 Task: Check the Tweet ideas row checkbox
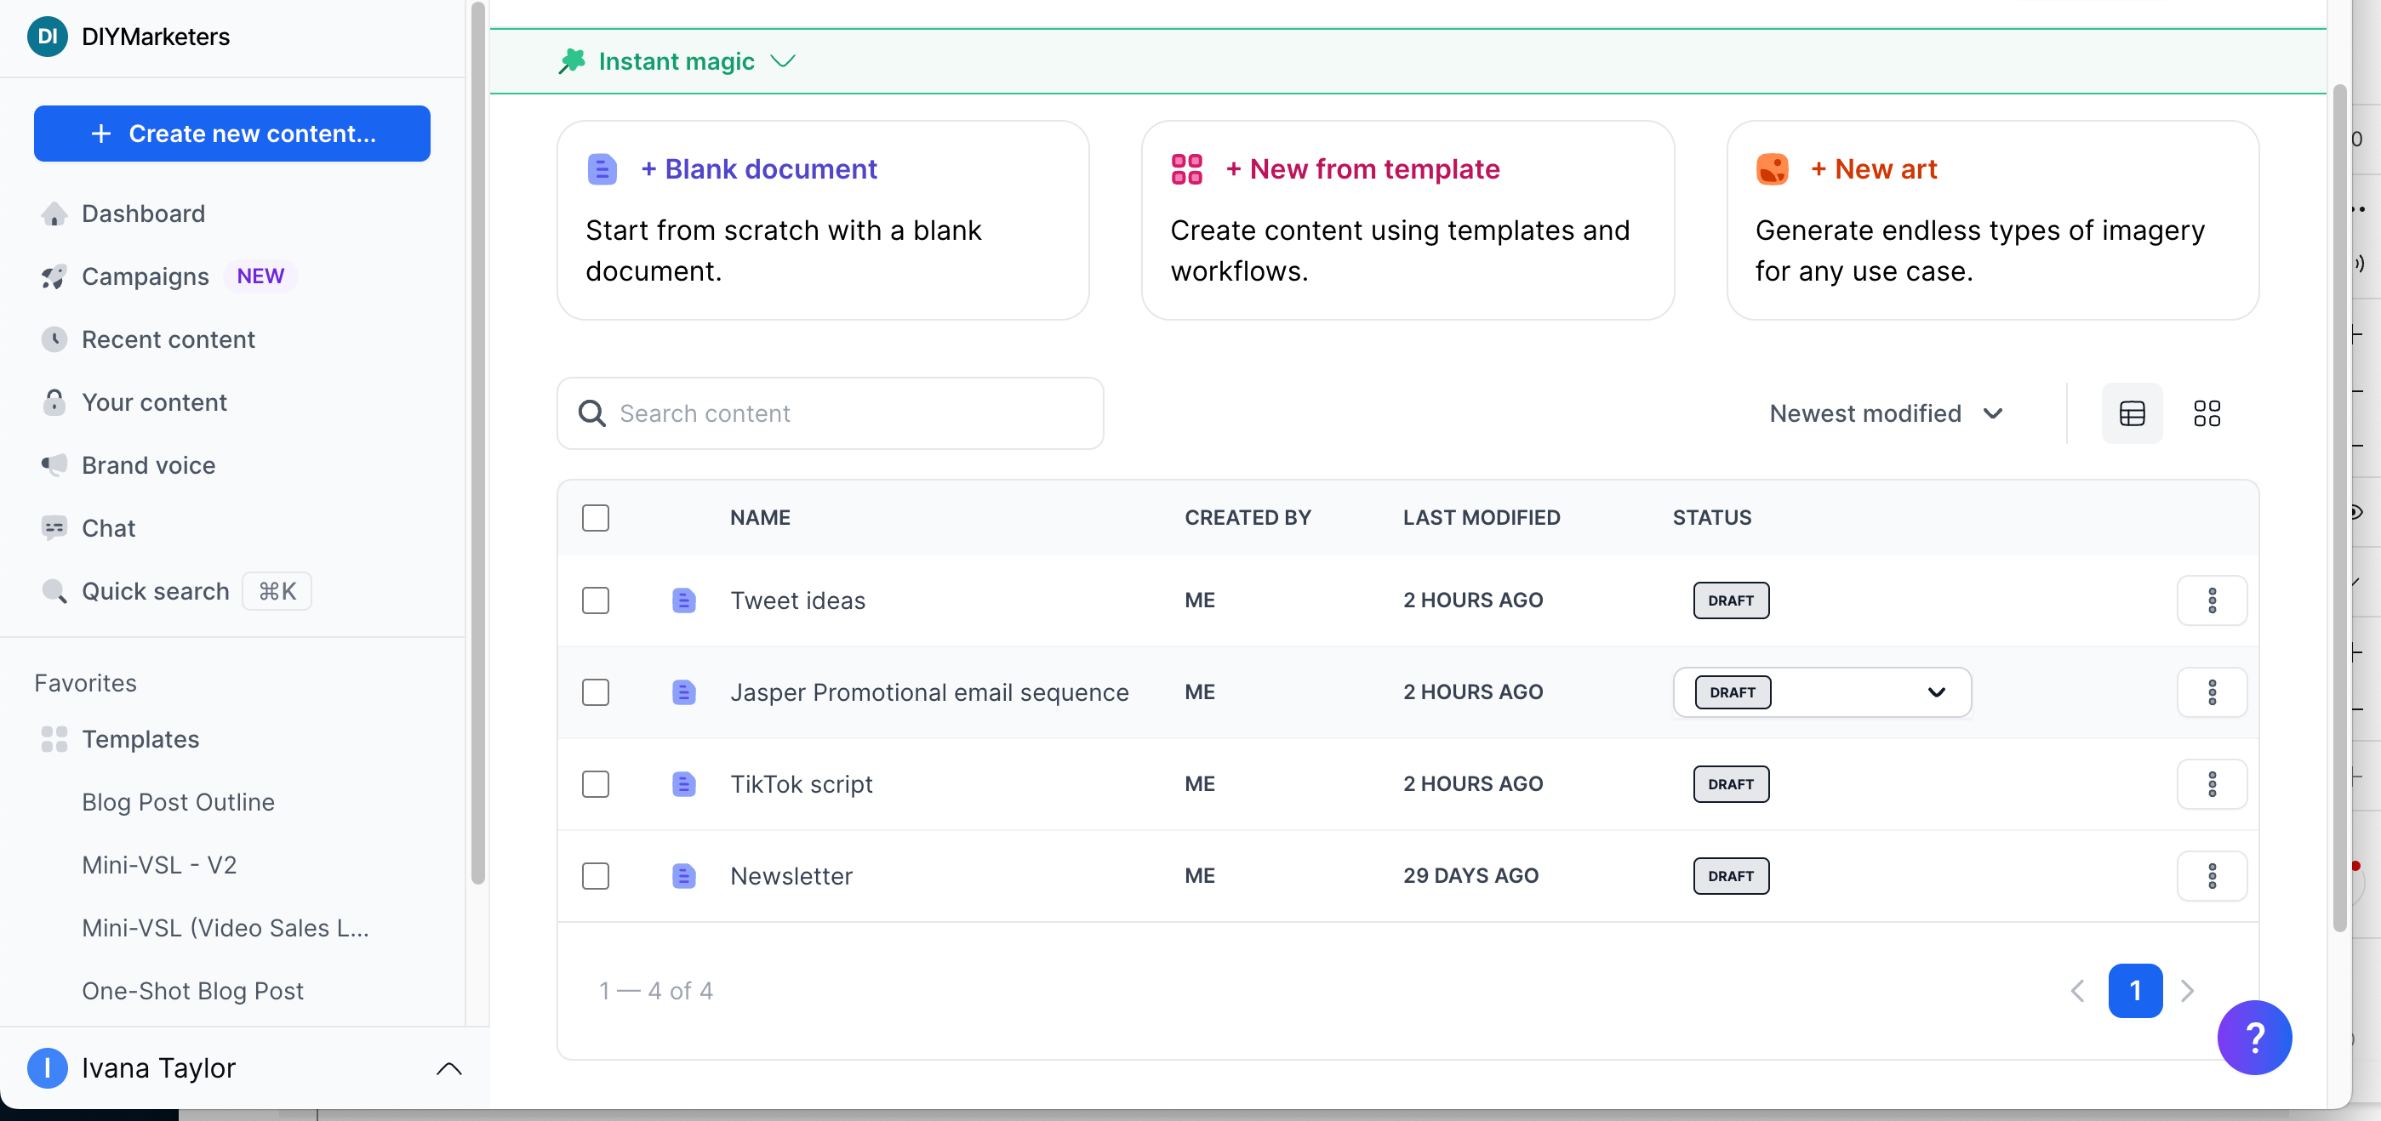click(596, 600)
